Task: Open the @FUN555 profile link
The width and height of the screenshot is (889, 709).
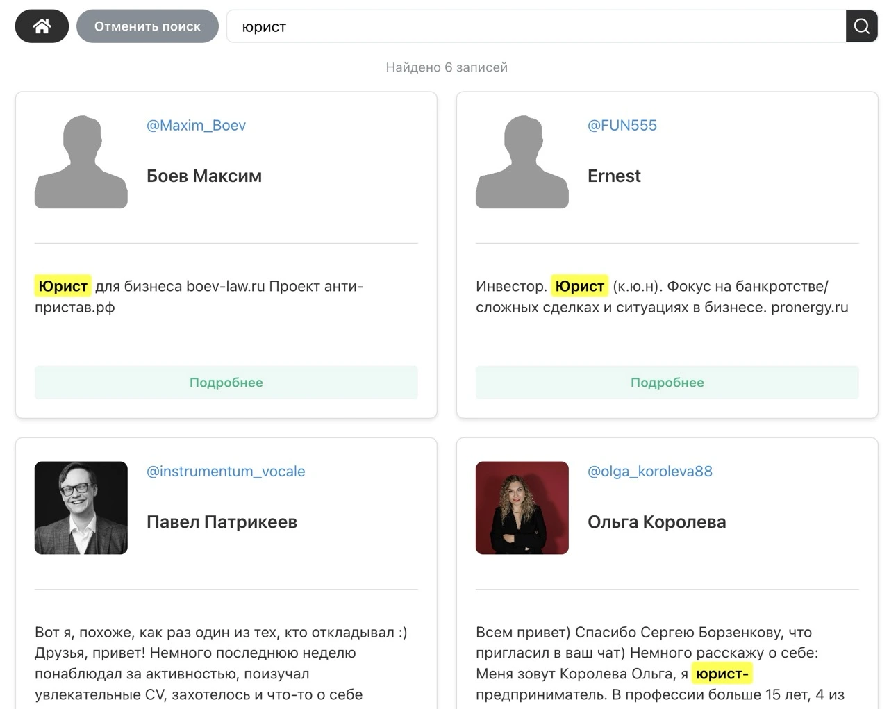Action: point(622,126)
